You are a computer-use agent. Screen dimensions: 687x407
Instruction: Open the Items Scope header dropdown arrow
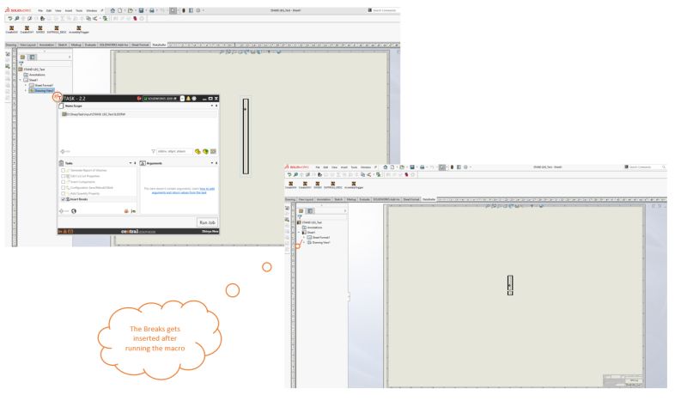click(x=211, y=106)
